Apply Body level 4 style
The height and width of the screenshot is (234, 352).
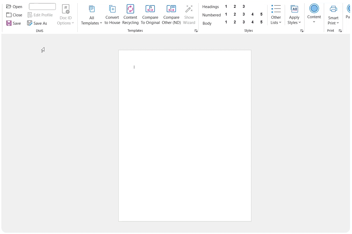pos(253,22)
